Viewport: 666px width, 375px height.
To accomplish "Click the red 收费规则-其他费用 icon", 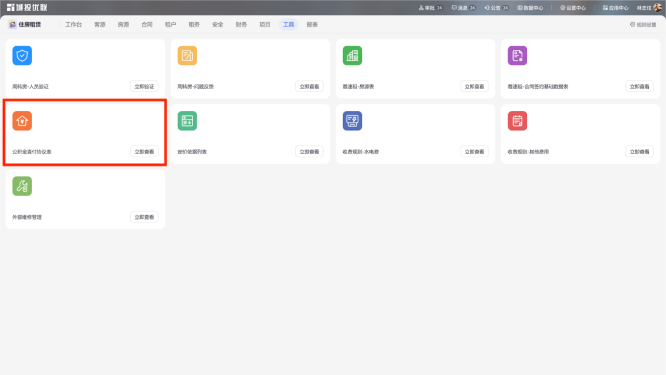I will tap(517, 121).
